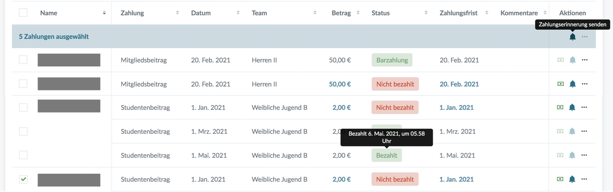Click money icon in checked Studentenbeitrag row
This screenshot has width=613, height=192.
[560, 179]
